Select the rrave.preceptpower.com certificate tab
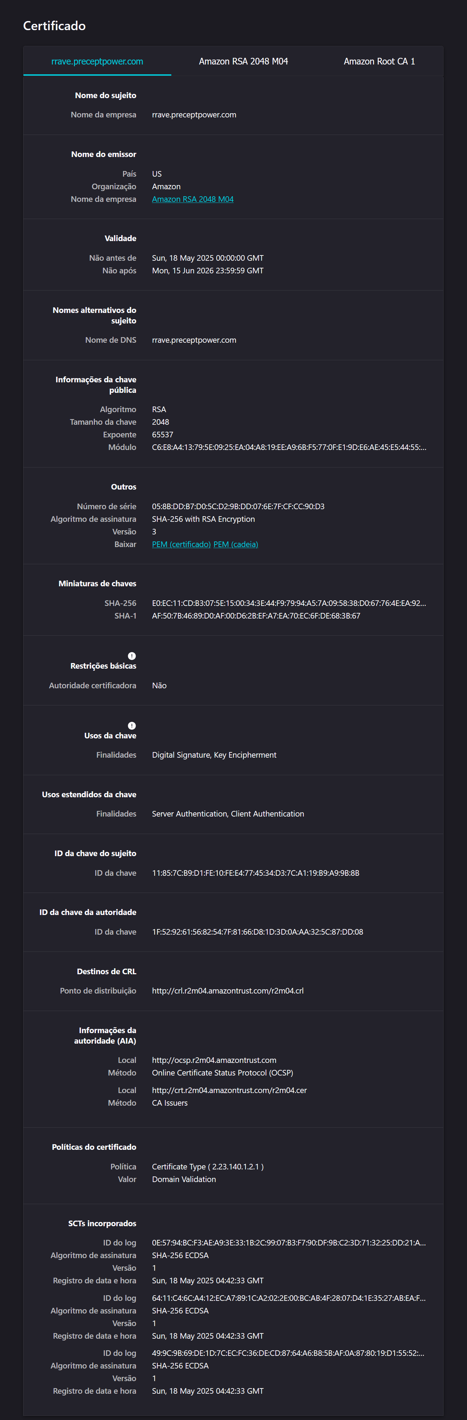Screen dimensions: 467x1420 pos(97,61)
